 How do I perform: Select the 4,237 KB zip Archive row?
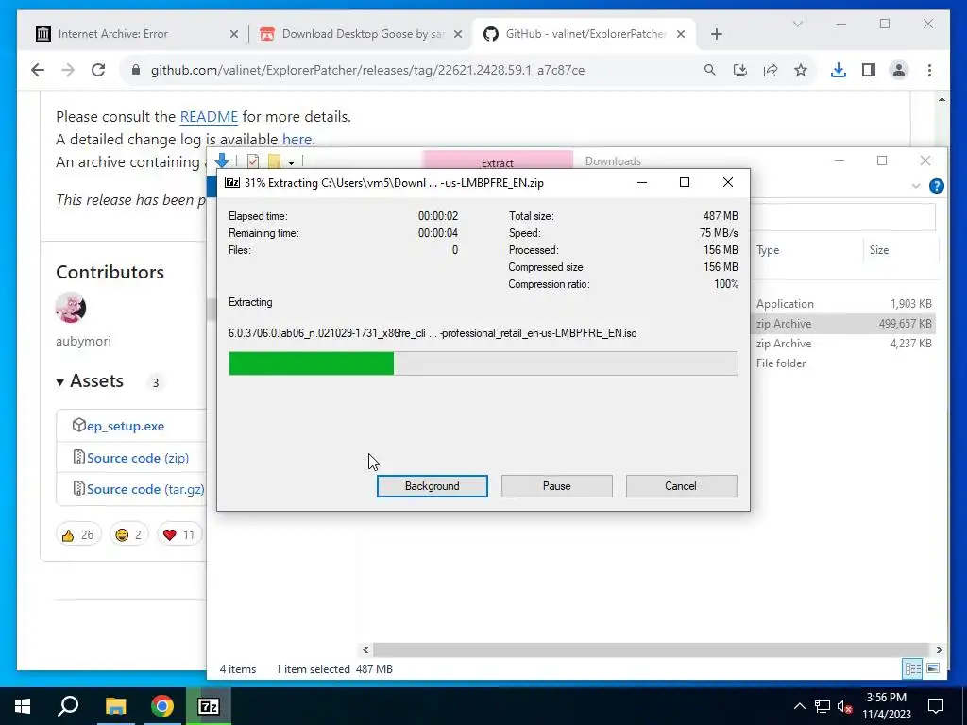[843, 344]
